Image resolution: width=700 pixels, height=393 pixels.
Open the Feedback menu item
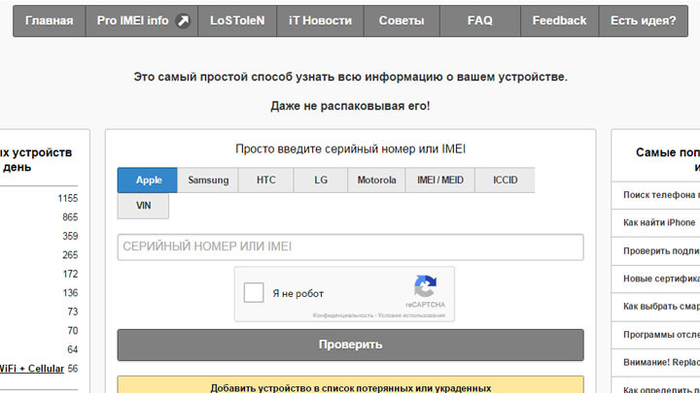coord(559,21)
